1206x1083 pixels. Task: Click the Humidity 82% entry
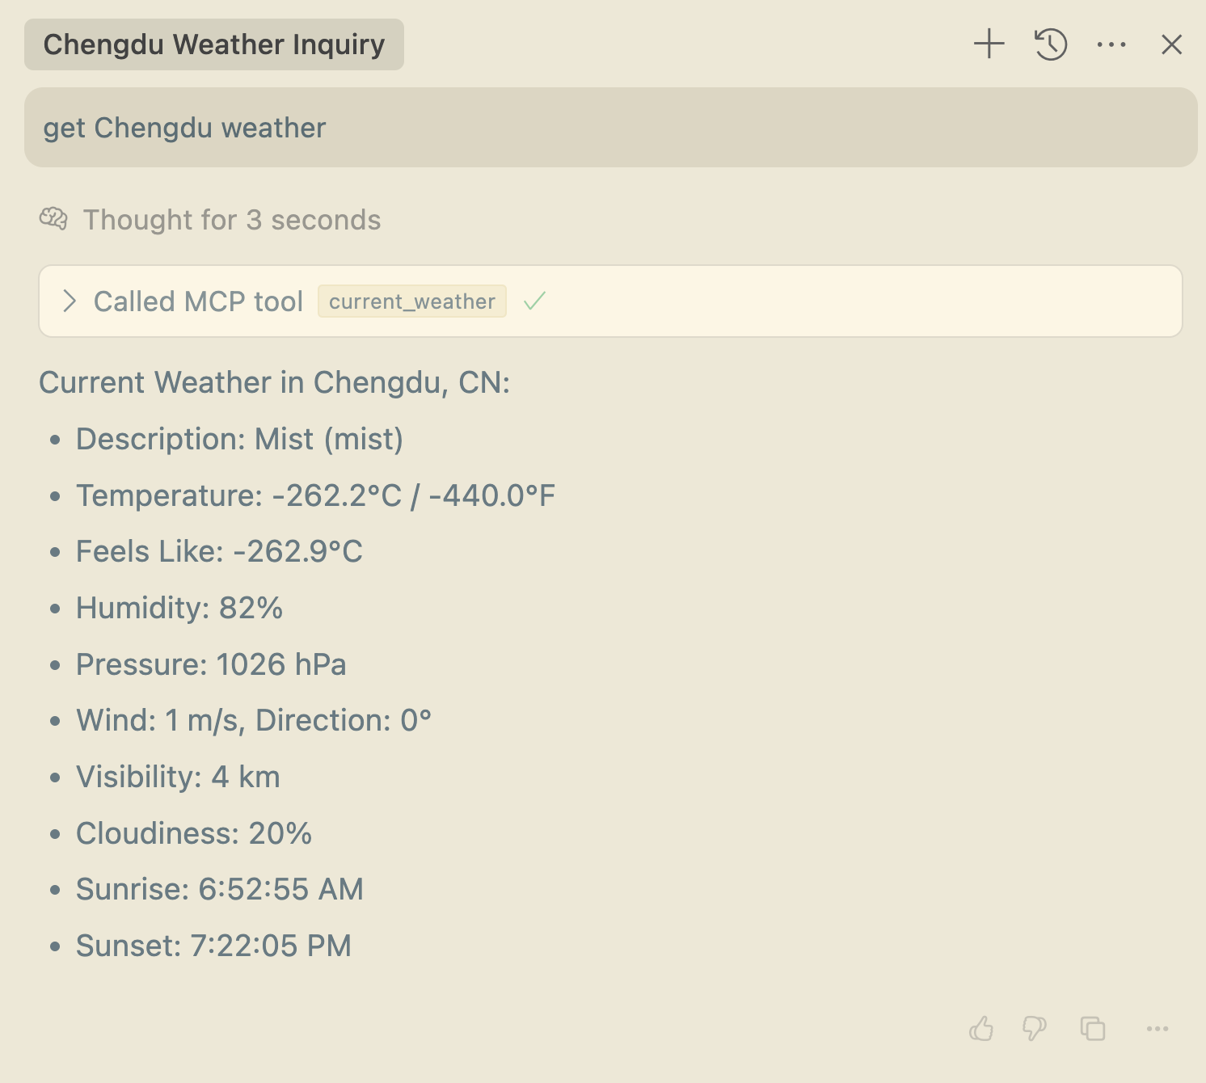tap(179, 608)
